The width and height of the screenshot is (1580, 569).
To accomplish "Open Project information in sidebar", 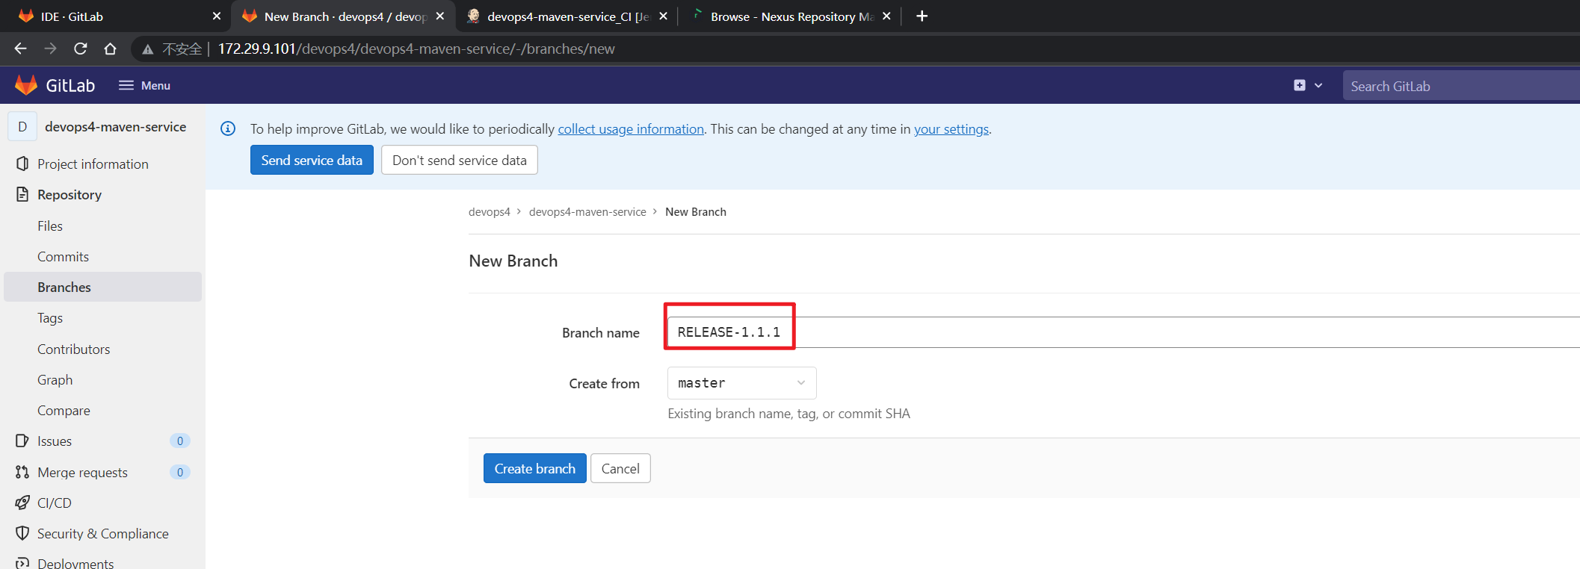I will tap(93, 164).
